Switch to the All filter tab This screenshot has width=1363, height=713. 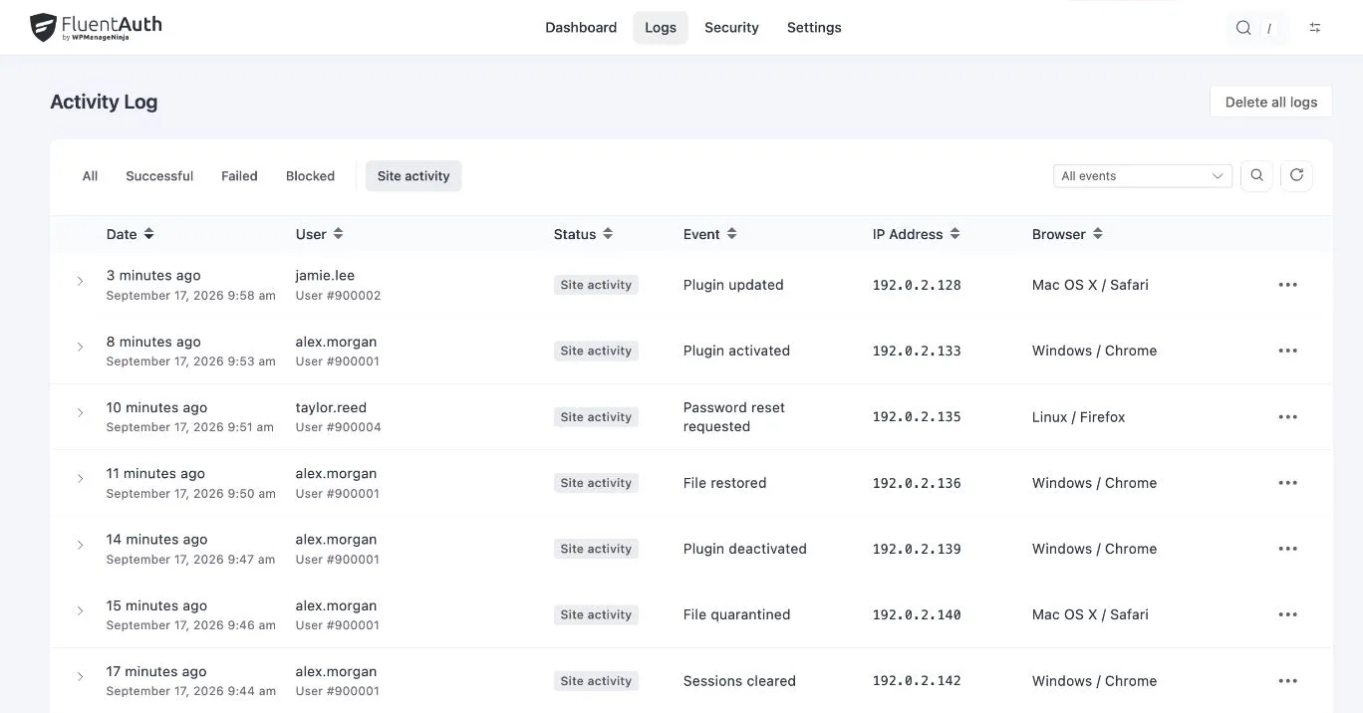click(90, 176)
